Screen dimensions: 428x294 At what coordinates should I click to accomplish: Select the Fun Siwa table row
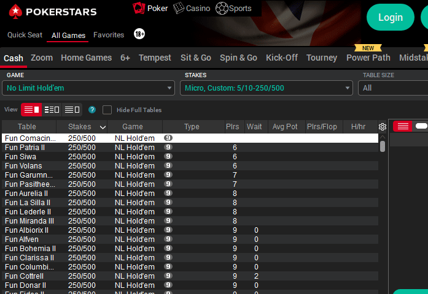190,157
